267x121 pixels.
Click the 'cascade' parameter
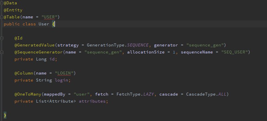click(169, 94)
